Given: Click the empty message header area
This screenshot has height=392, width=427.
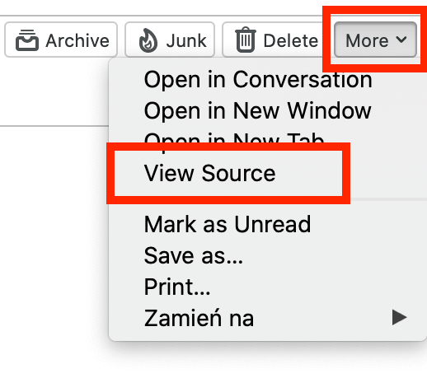Looking at the screenshot, I should [x=54, y=92].
